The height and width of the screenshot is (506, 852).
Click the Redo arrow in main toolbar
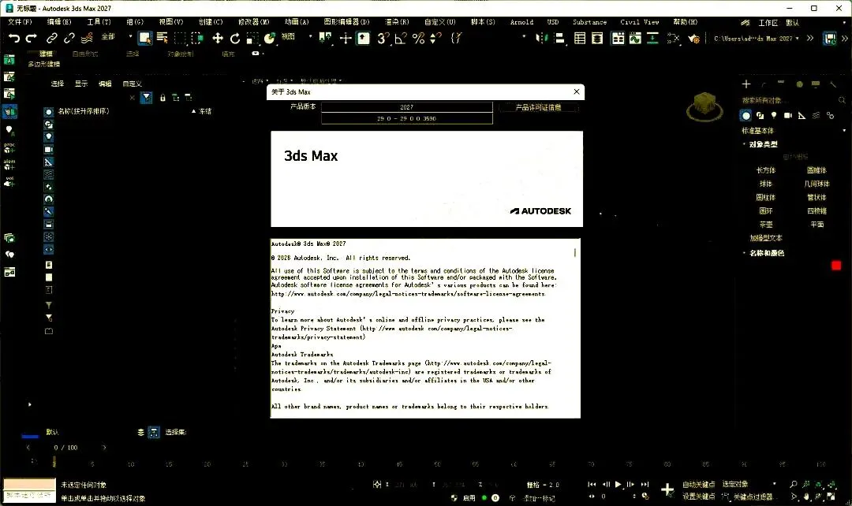click(32, 38)
